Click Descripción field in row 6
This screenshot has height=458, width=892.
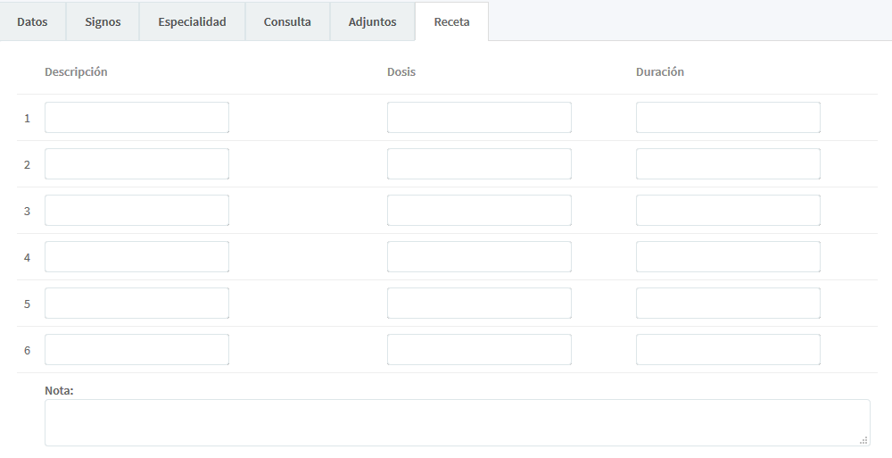(x=136, y=350)
